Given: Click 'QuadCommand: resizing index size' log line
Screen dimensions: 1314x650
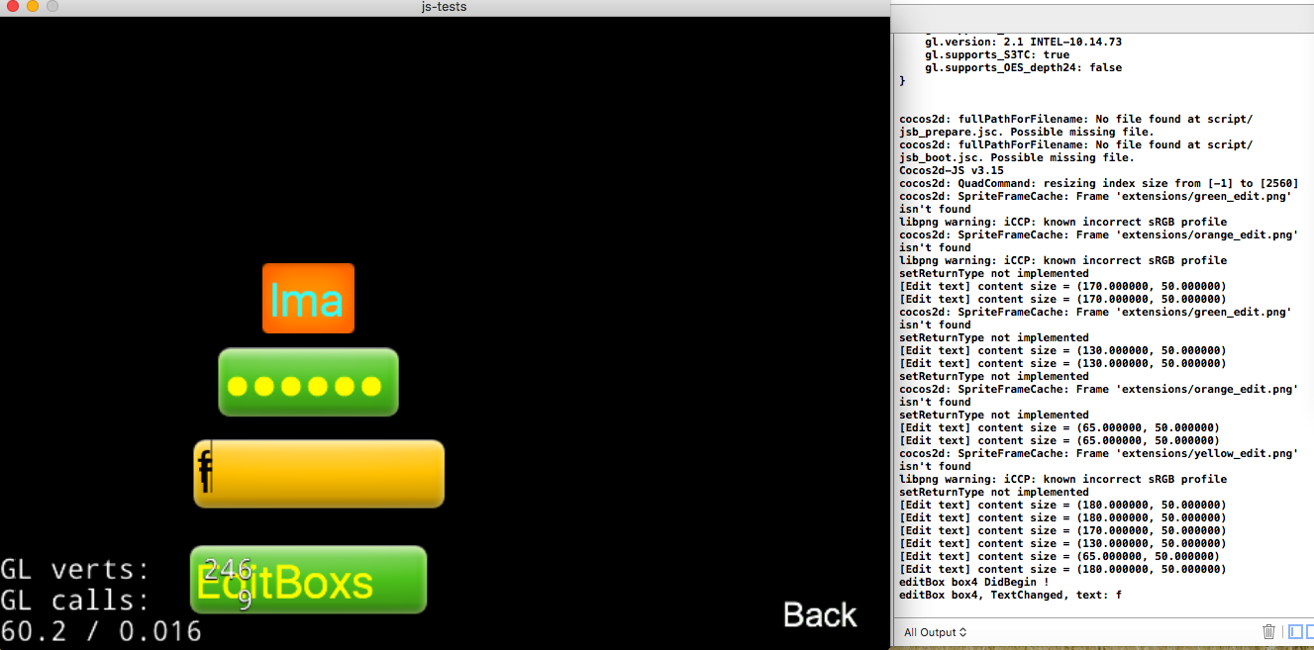Looking at the screenshot, I should (x=1098, y=183).
